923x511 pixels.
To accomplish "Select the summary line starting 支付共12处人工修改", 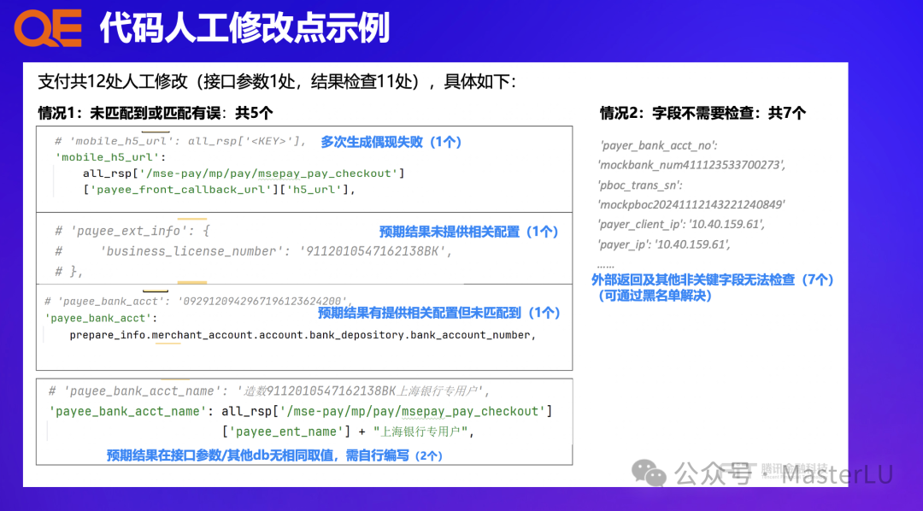I will [277, 81].
